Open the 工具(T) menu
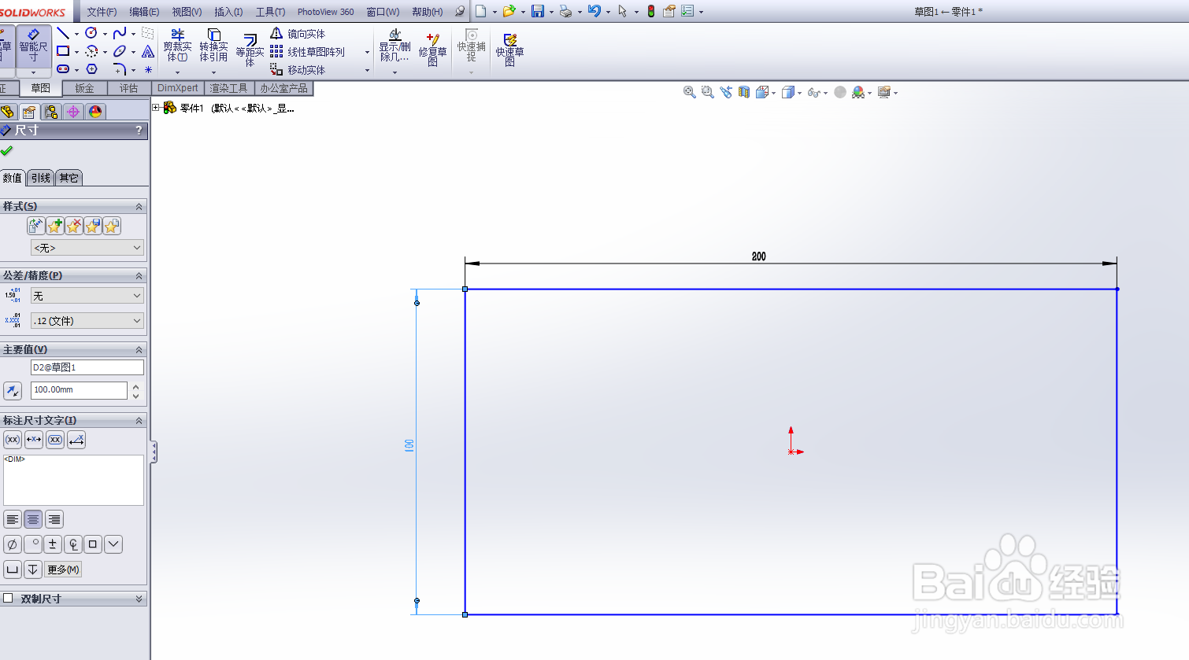This screenshot has width=1189, height=660. [x=270, y=12]
